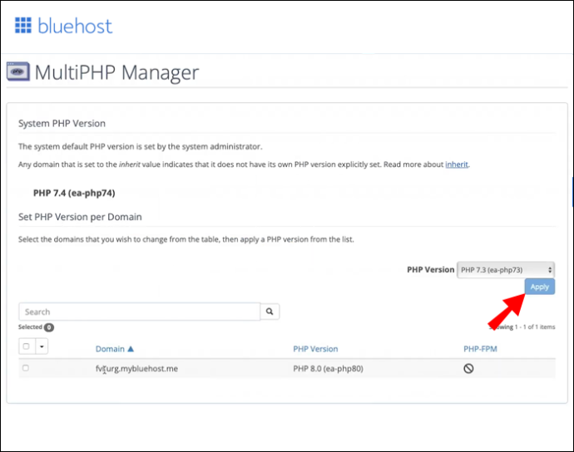Click the PHP 8.0 (ea-php80) cell
Screen dimensions: 574x452
pos(328,369)
